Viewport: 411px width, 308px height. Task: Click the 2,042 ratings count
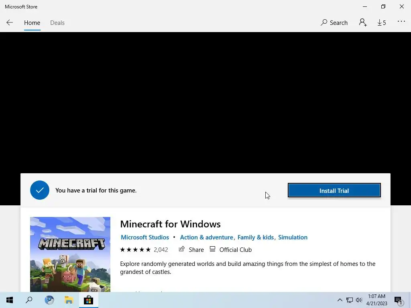click(x=161, y=249)
